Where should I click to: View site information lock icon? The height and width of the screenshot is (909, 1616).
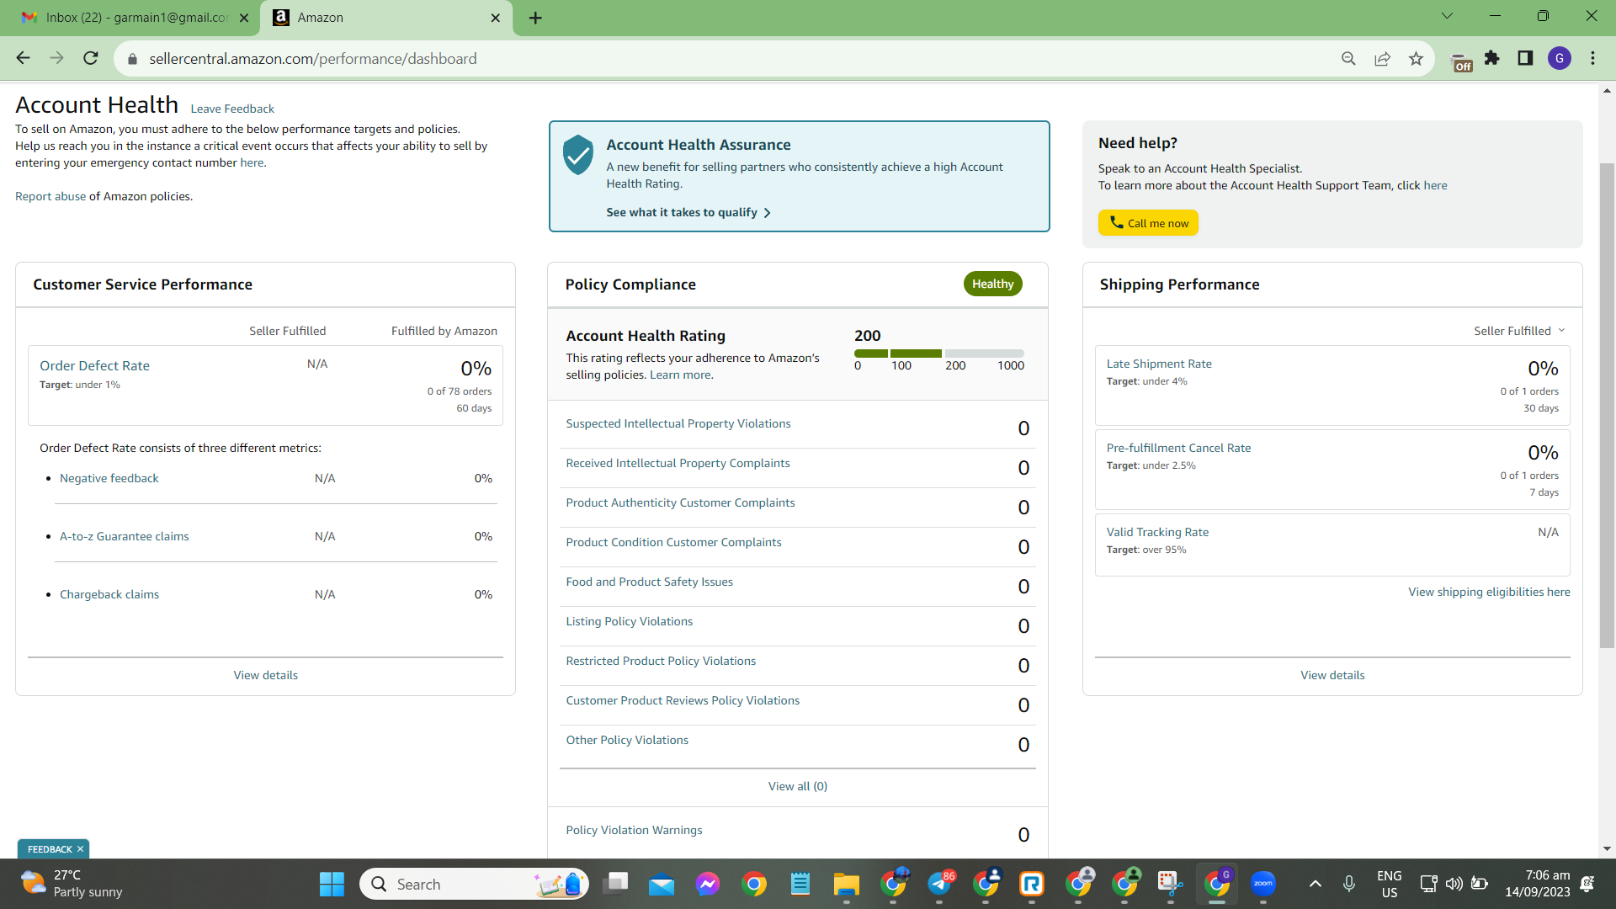(132, 59)
